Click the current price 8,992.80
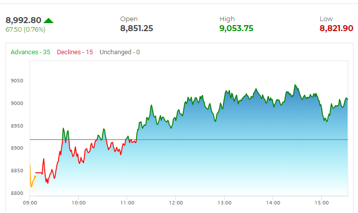 23,21
